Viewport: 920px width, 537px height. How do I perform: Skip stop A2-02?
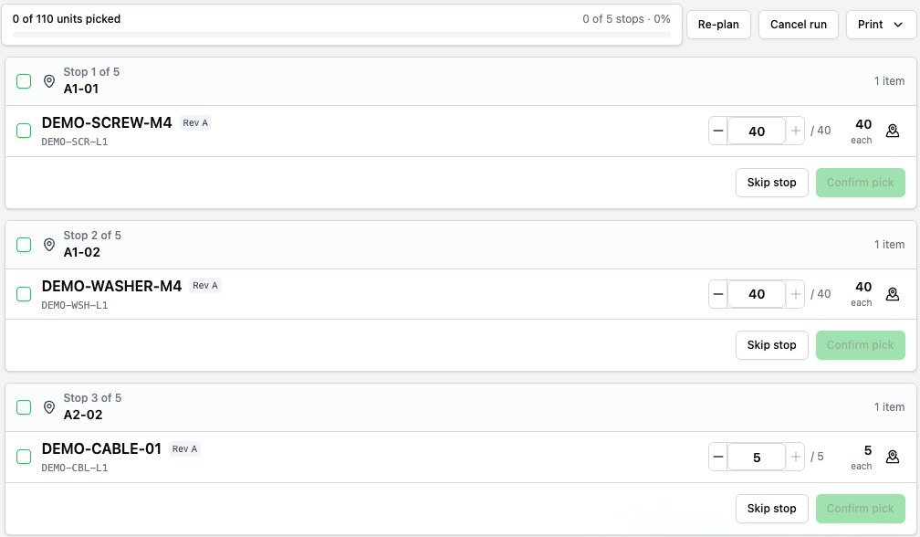[x=771, y=509]
